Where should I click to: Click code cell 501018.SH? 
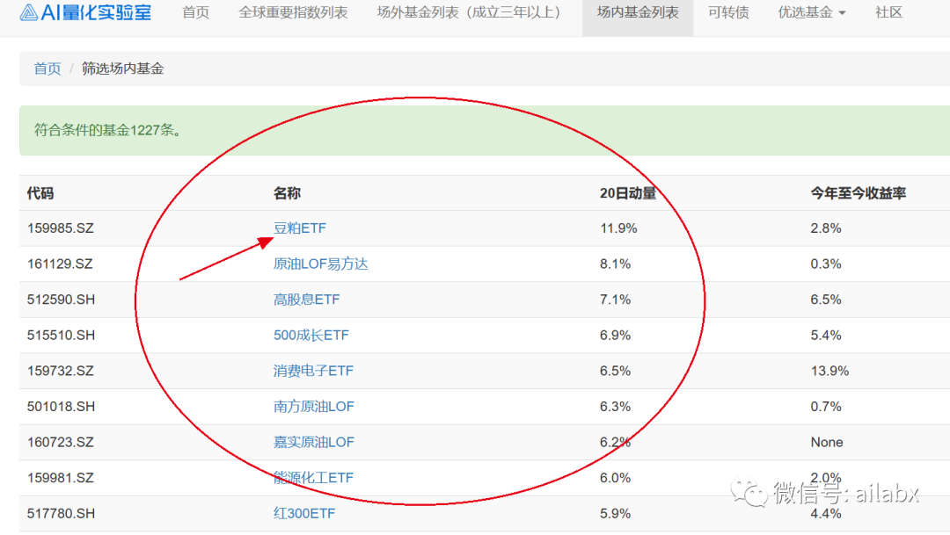(62, 407)
